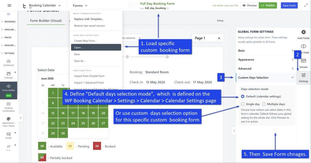Select Single day radio option
311x163 pixels.
point(243,104)
